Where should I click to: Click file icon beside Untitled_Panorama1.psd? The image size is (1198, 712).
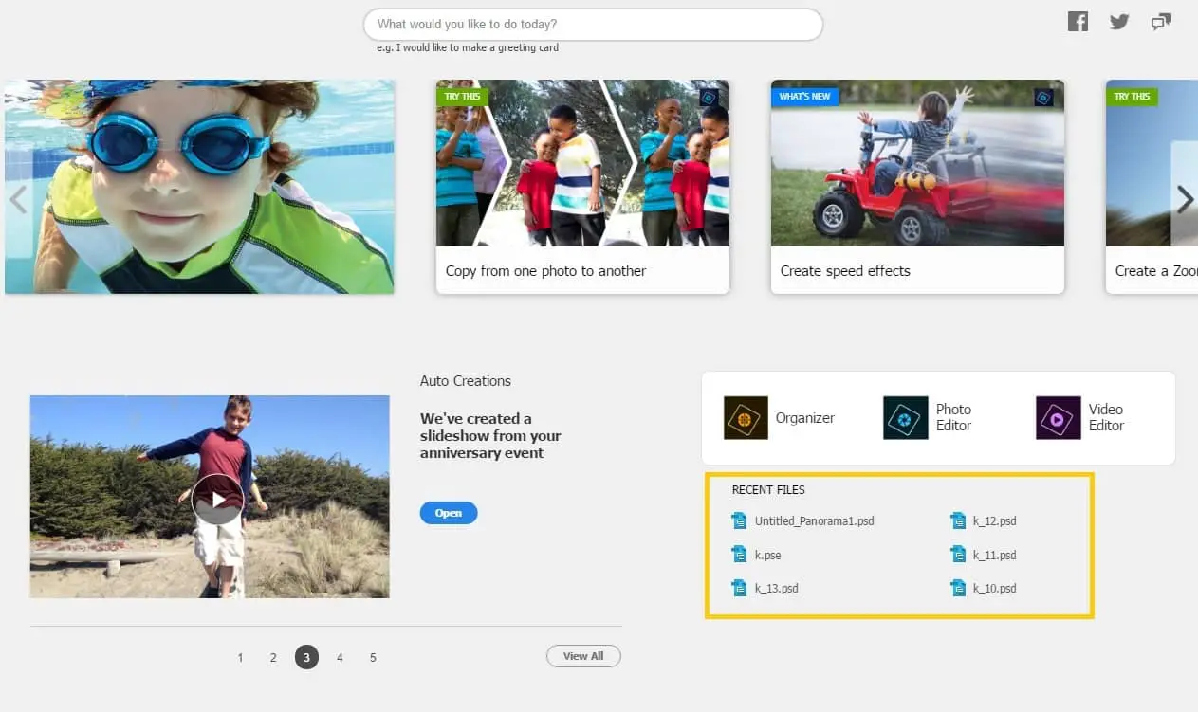[x=740, y=520]
